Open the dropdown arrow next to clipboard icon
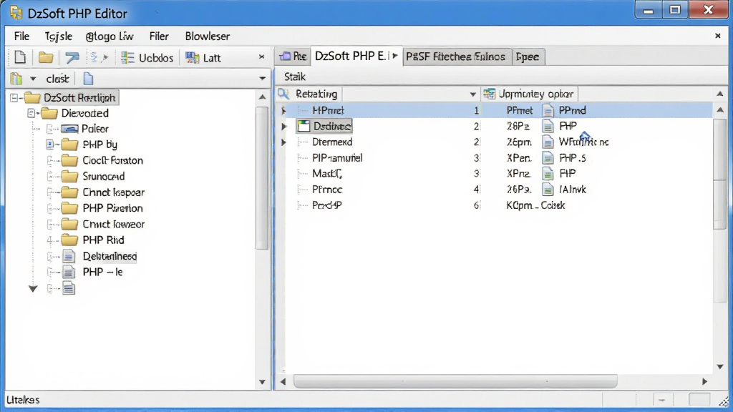733x412 pixels. click(x=33, y=79)
